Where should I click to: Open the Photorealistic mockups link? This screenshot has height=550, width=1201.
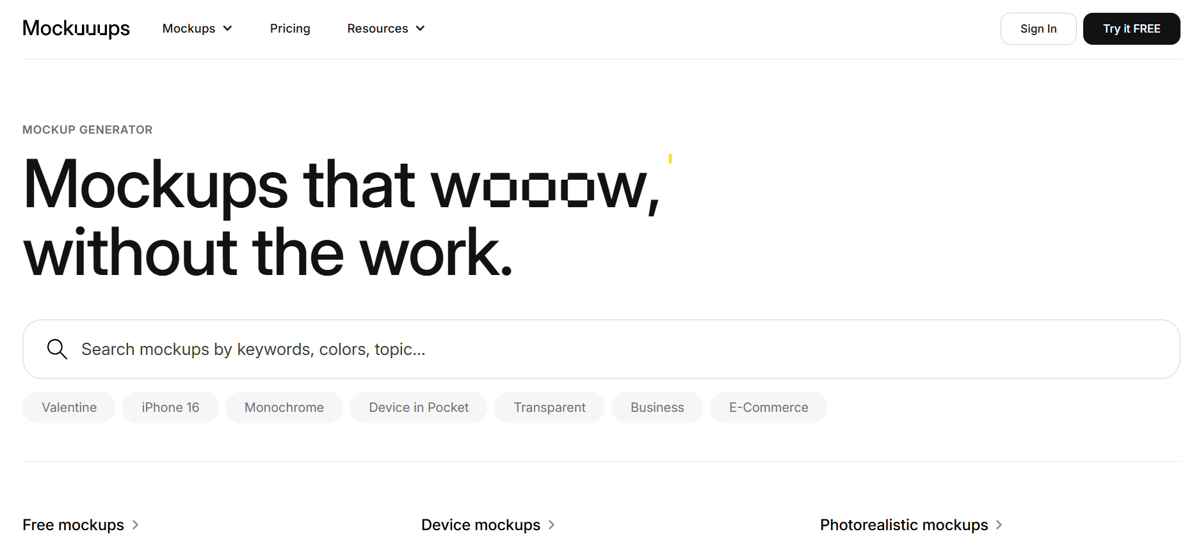(x=904, y=525)
